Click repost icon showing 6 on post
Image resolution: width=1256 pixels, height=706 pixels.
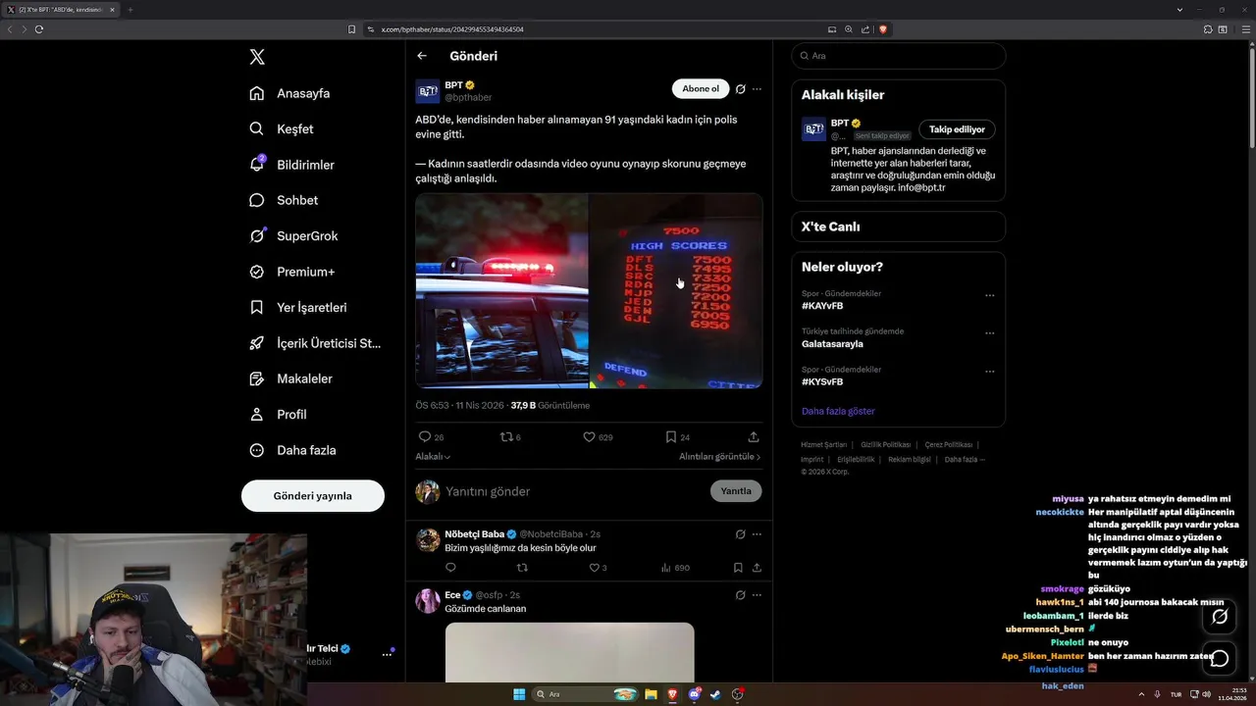click(x=511, y=437)
